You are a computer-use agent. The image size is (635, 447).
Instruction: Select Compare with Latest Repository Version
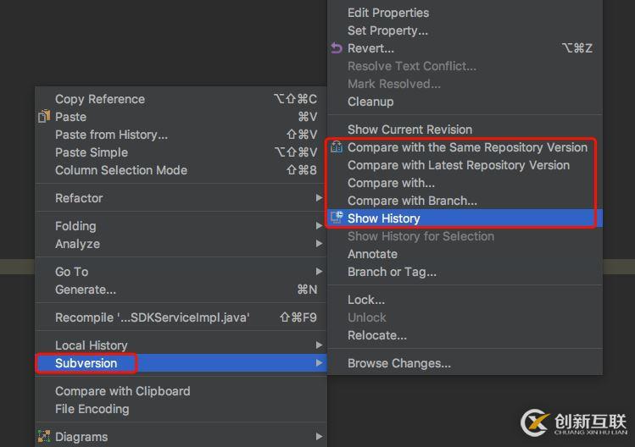[x=459, y=165]
